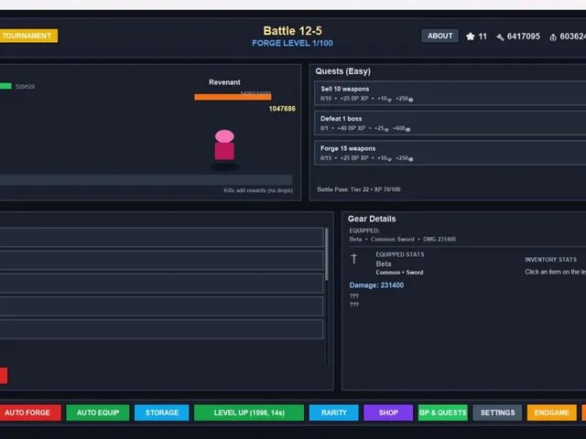Click the Battle Pass Tier 22 text
The image size is (586, 439).
(x=359, y=189)
